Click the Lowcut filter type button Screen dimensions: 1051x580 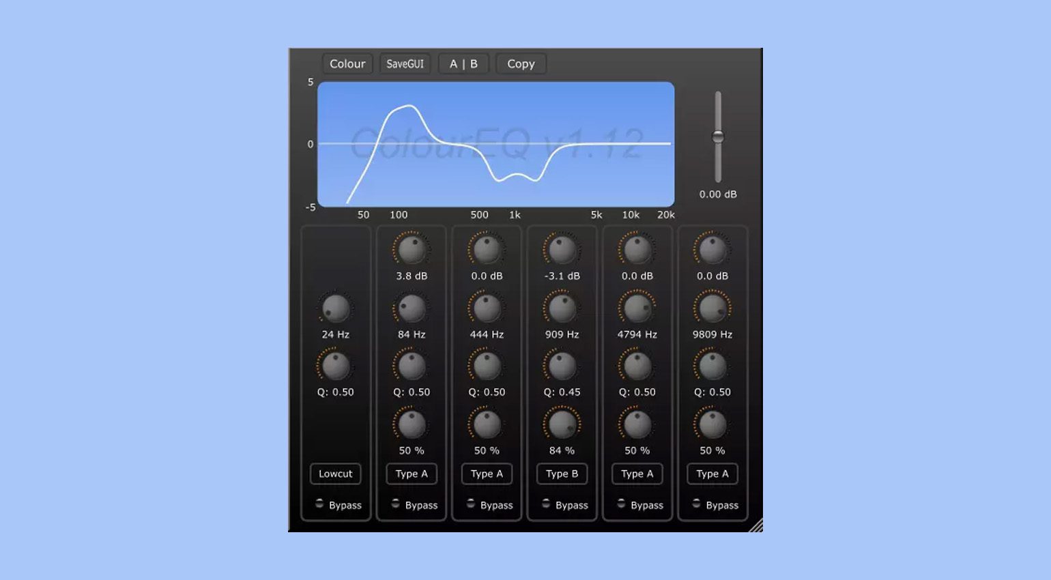click(x=336, y=474)
